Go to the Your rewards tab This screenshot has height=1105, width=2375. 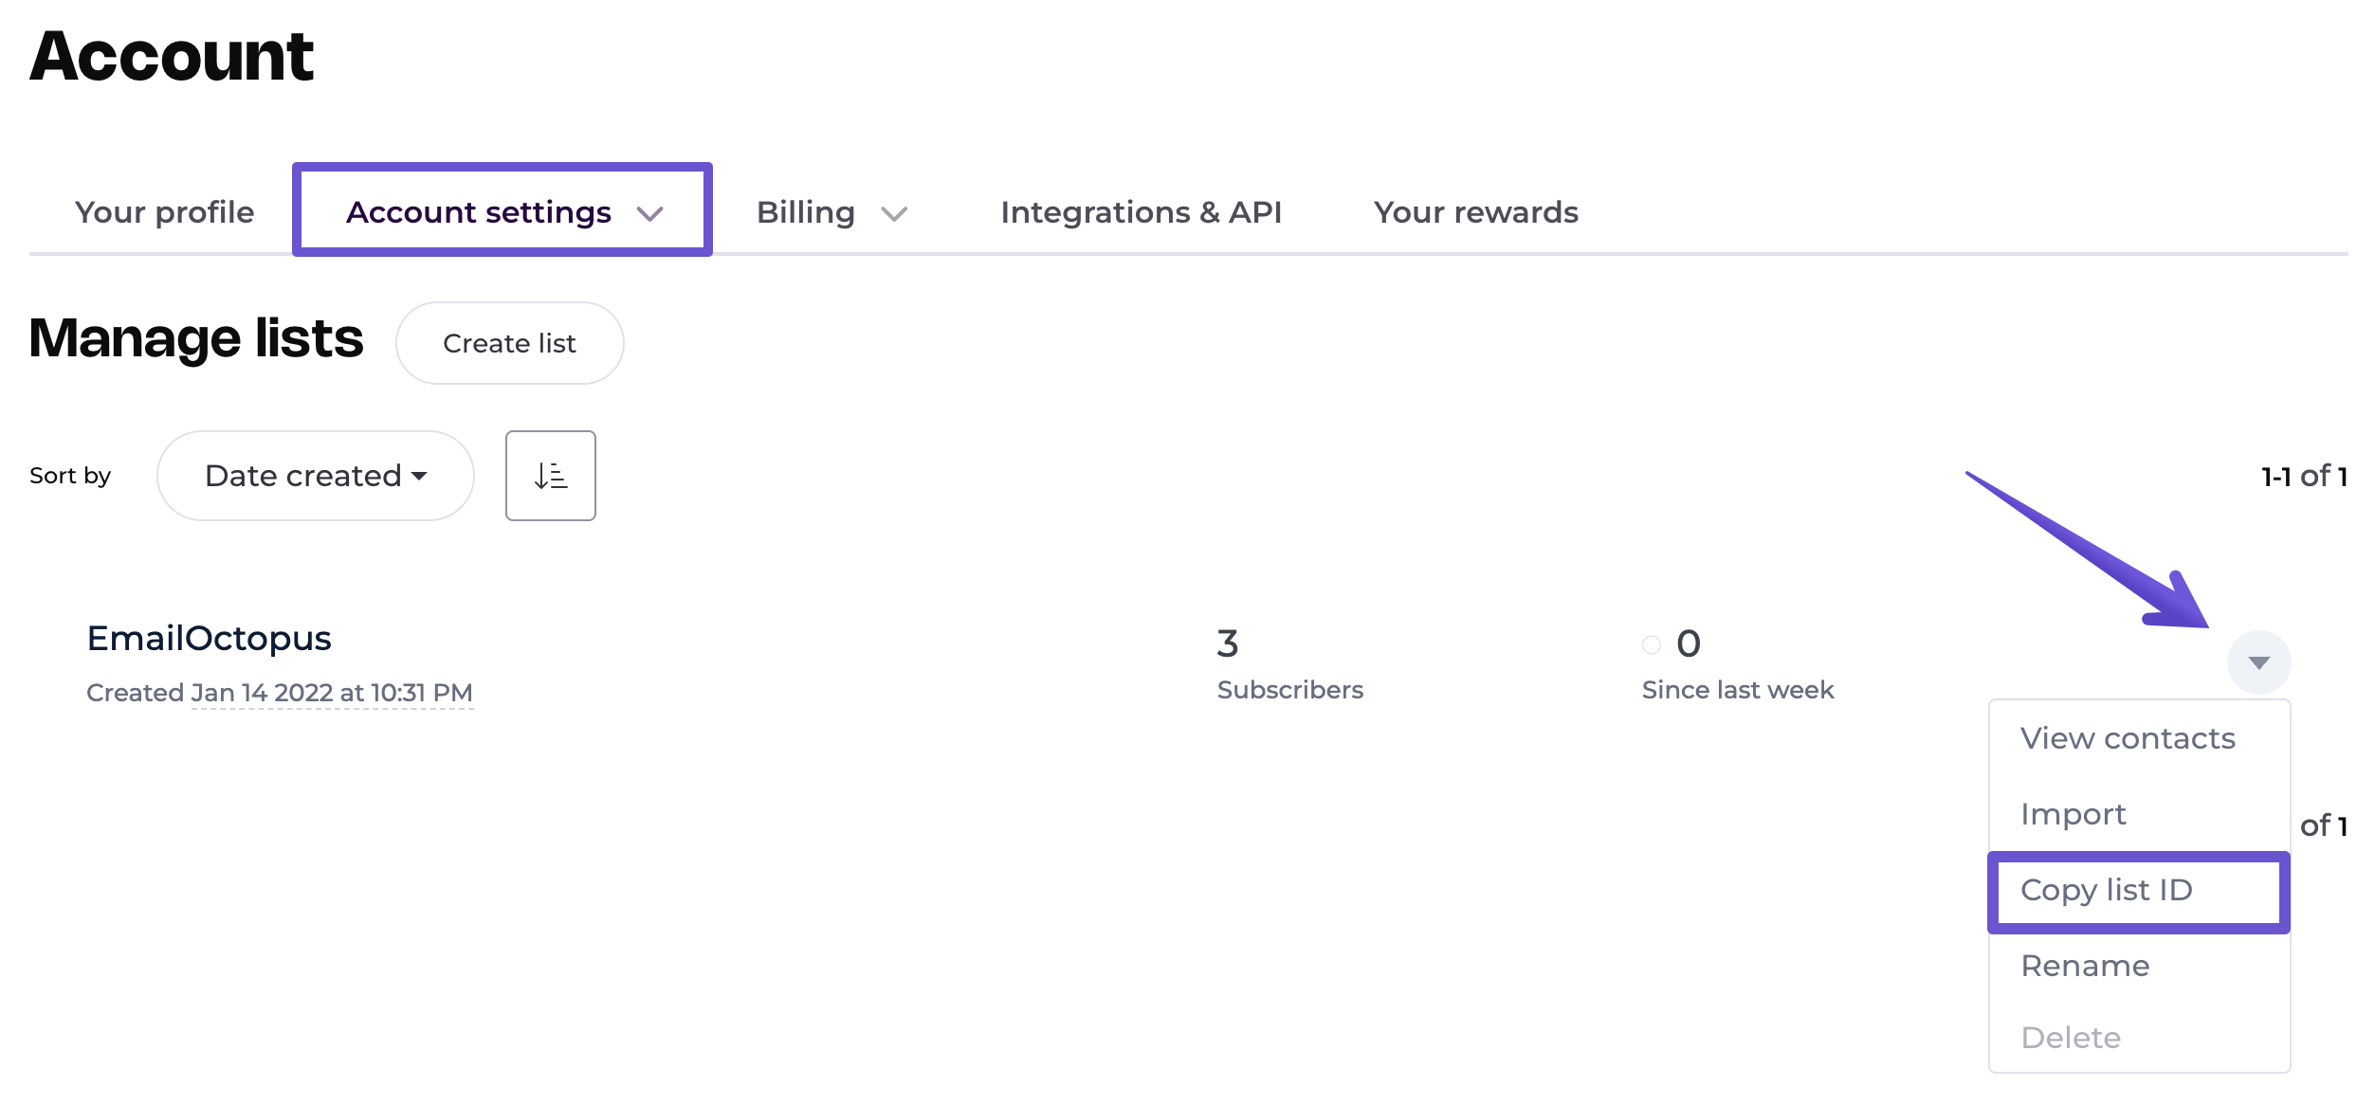click(x=1475, y=212)
